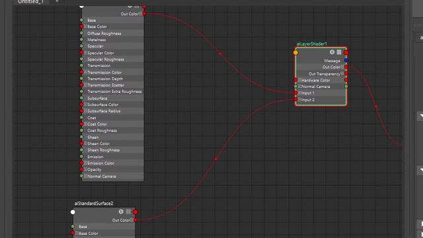Click the Metalness input port

tap(81, 40)
